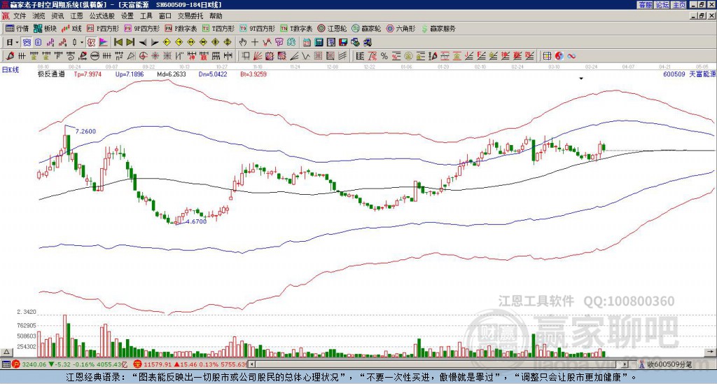
Task: Open the calculator icon
Action: 319,43
